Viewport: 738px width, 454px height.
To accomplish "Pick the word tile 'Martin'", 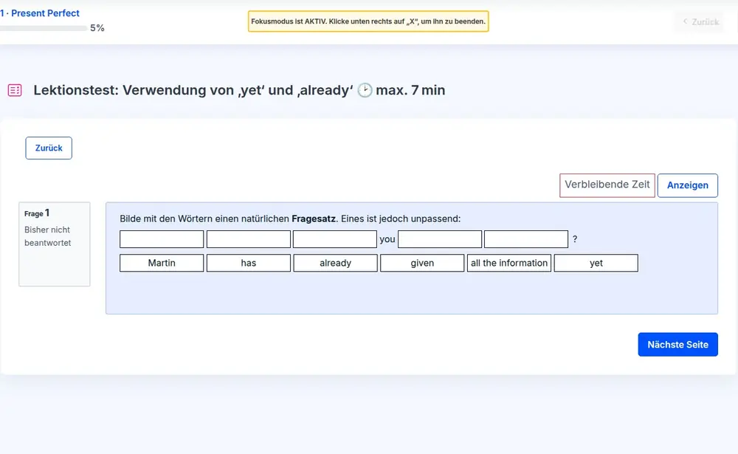I will tap(162, 263).
